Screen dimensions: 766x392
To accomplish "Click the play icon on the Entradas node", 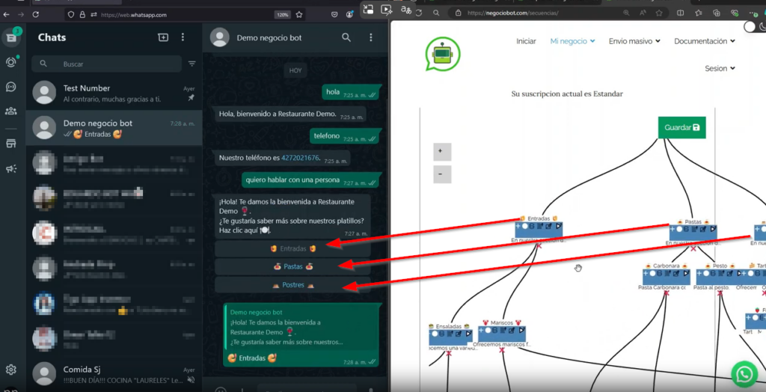I will click(x=558, y=227).
